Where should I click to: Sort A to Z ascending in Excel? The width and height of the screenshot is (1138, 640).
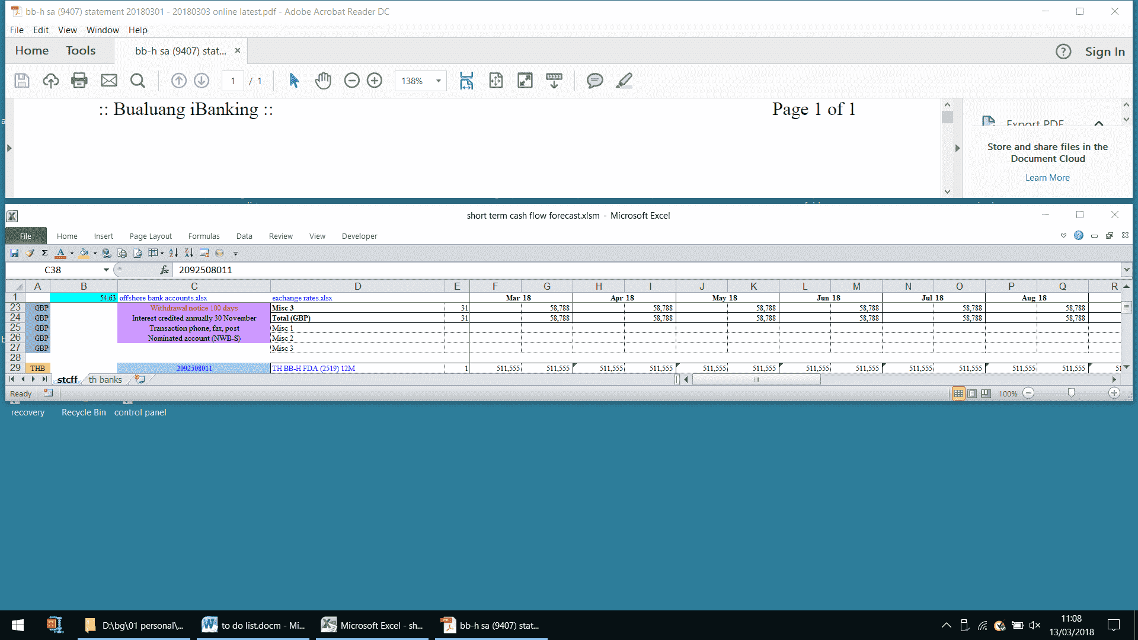coord(174,253)
